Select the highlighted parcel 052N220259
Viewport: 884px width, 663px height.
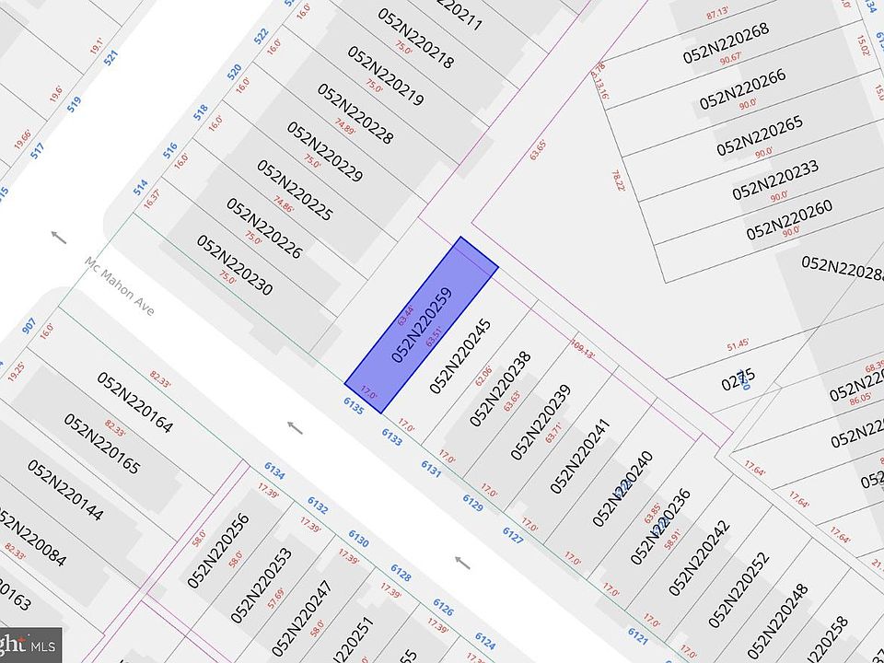point(421,325)
